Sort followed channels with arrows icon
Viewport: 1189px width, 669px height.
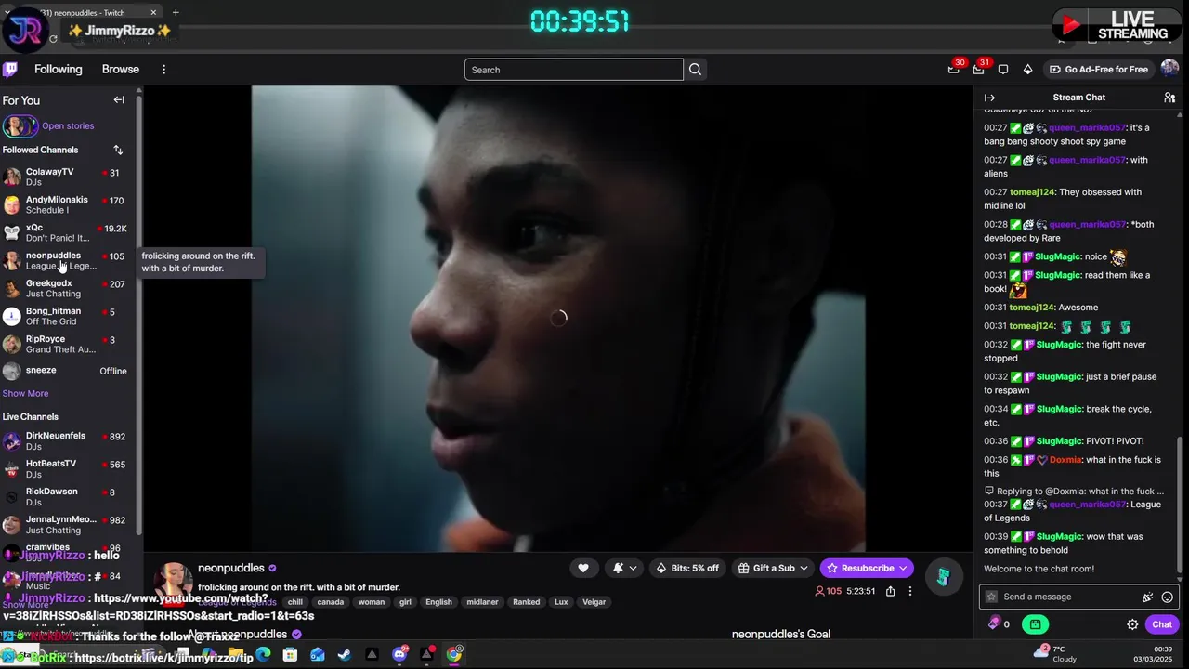(x=118, y=150)
